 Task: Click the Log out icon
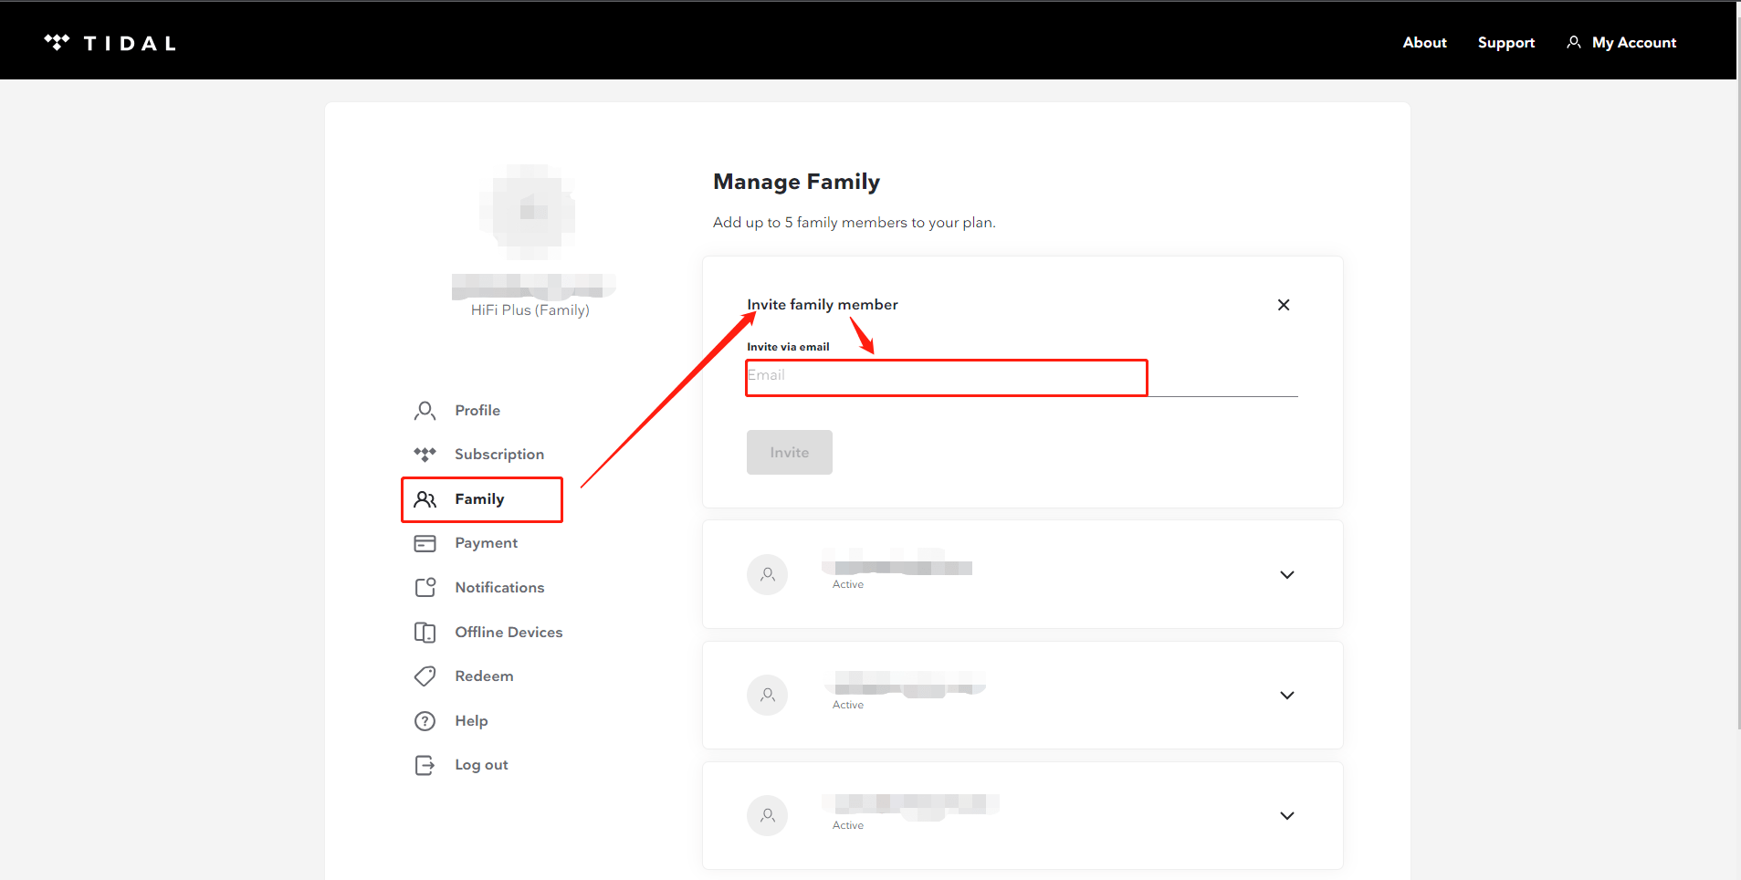[x=425, y=765]
